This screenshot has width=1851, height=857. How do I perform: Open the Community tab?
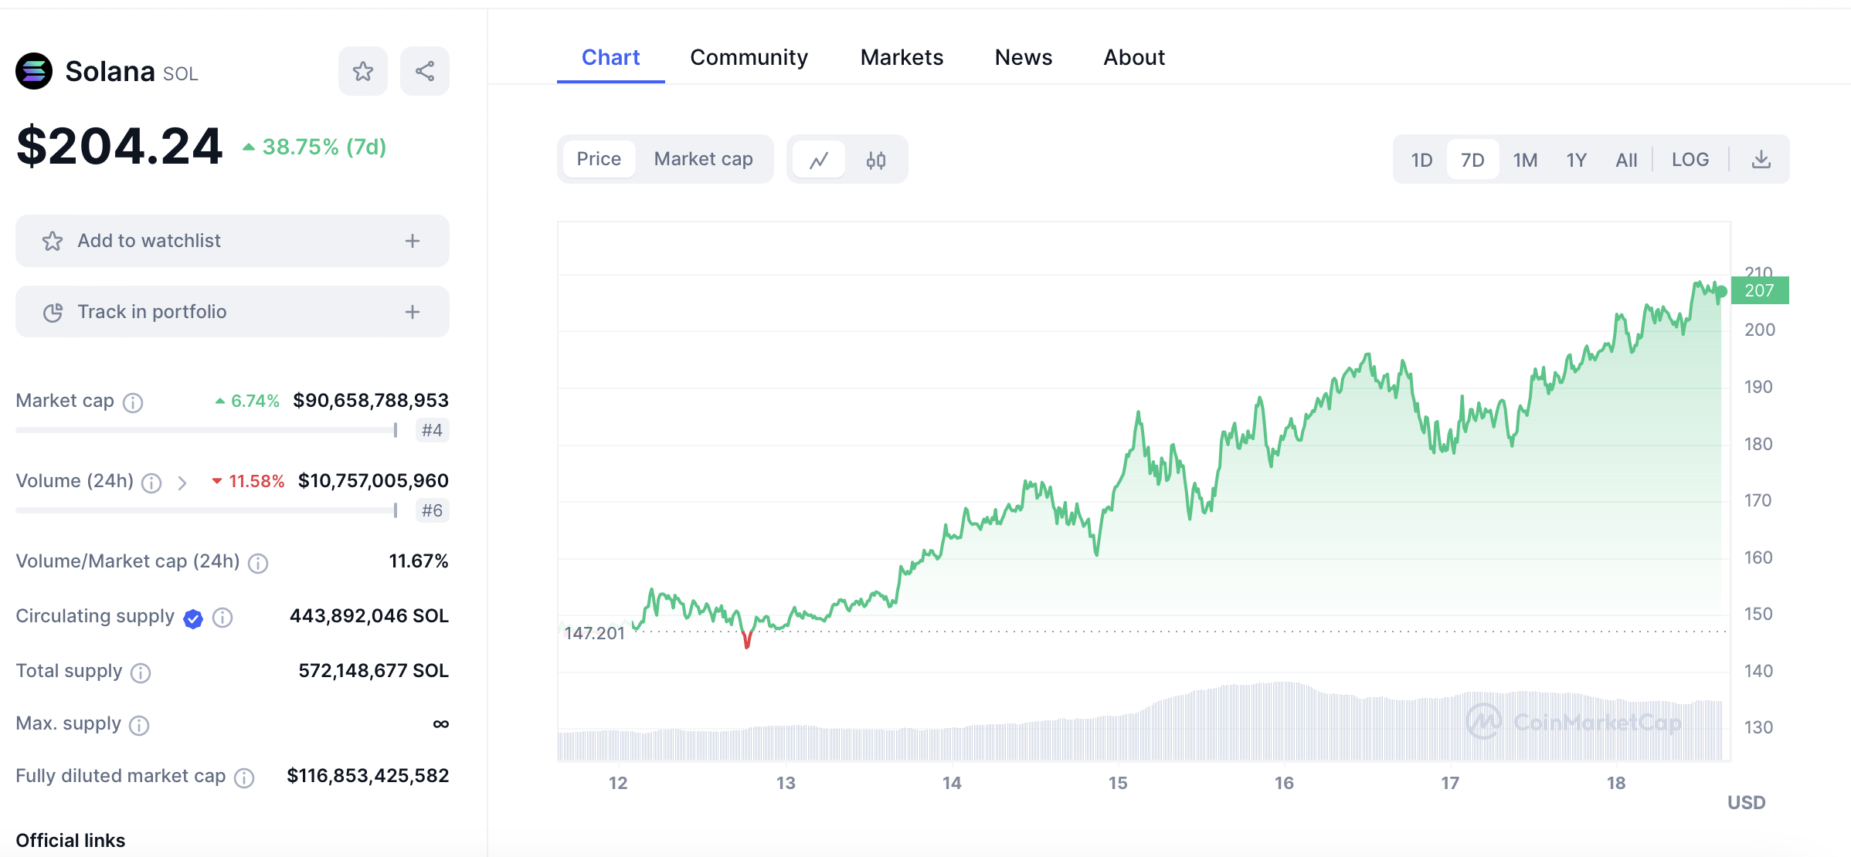749,57
